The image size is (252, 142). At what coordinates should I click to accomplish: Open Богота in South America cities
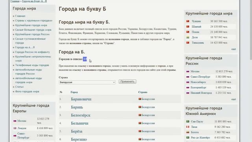tap(195, 132)
